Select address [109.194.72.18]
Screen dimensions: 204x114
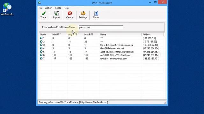tap(150, 45)
